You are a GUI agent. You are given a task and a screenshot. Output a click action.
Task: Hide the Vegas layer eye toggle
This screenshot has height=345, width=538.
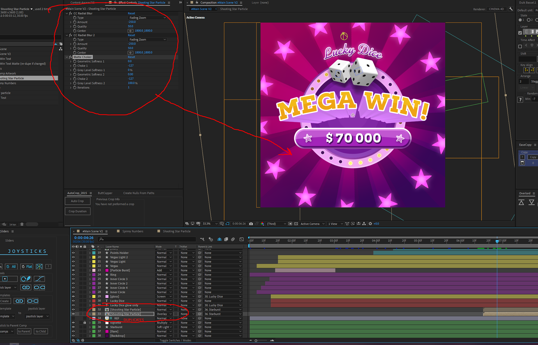click(73, 266)
